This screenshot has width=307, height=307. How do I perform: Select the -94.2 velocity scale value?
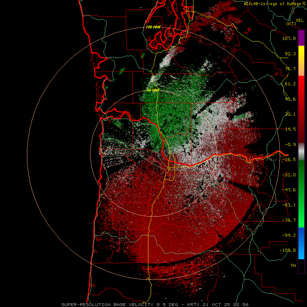[289, 235]
